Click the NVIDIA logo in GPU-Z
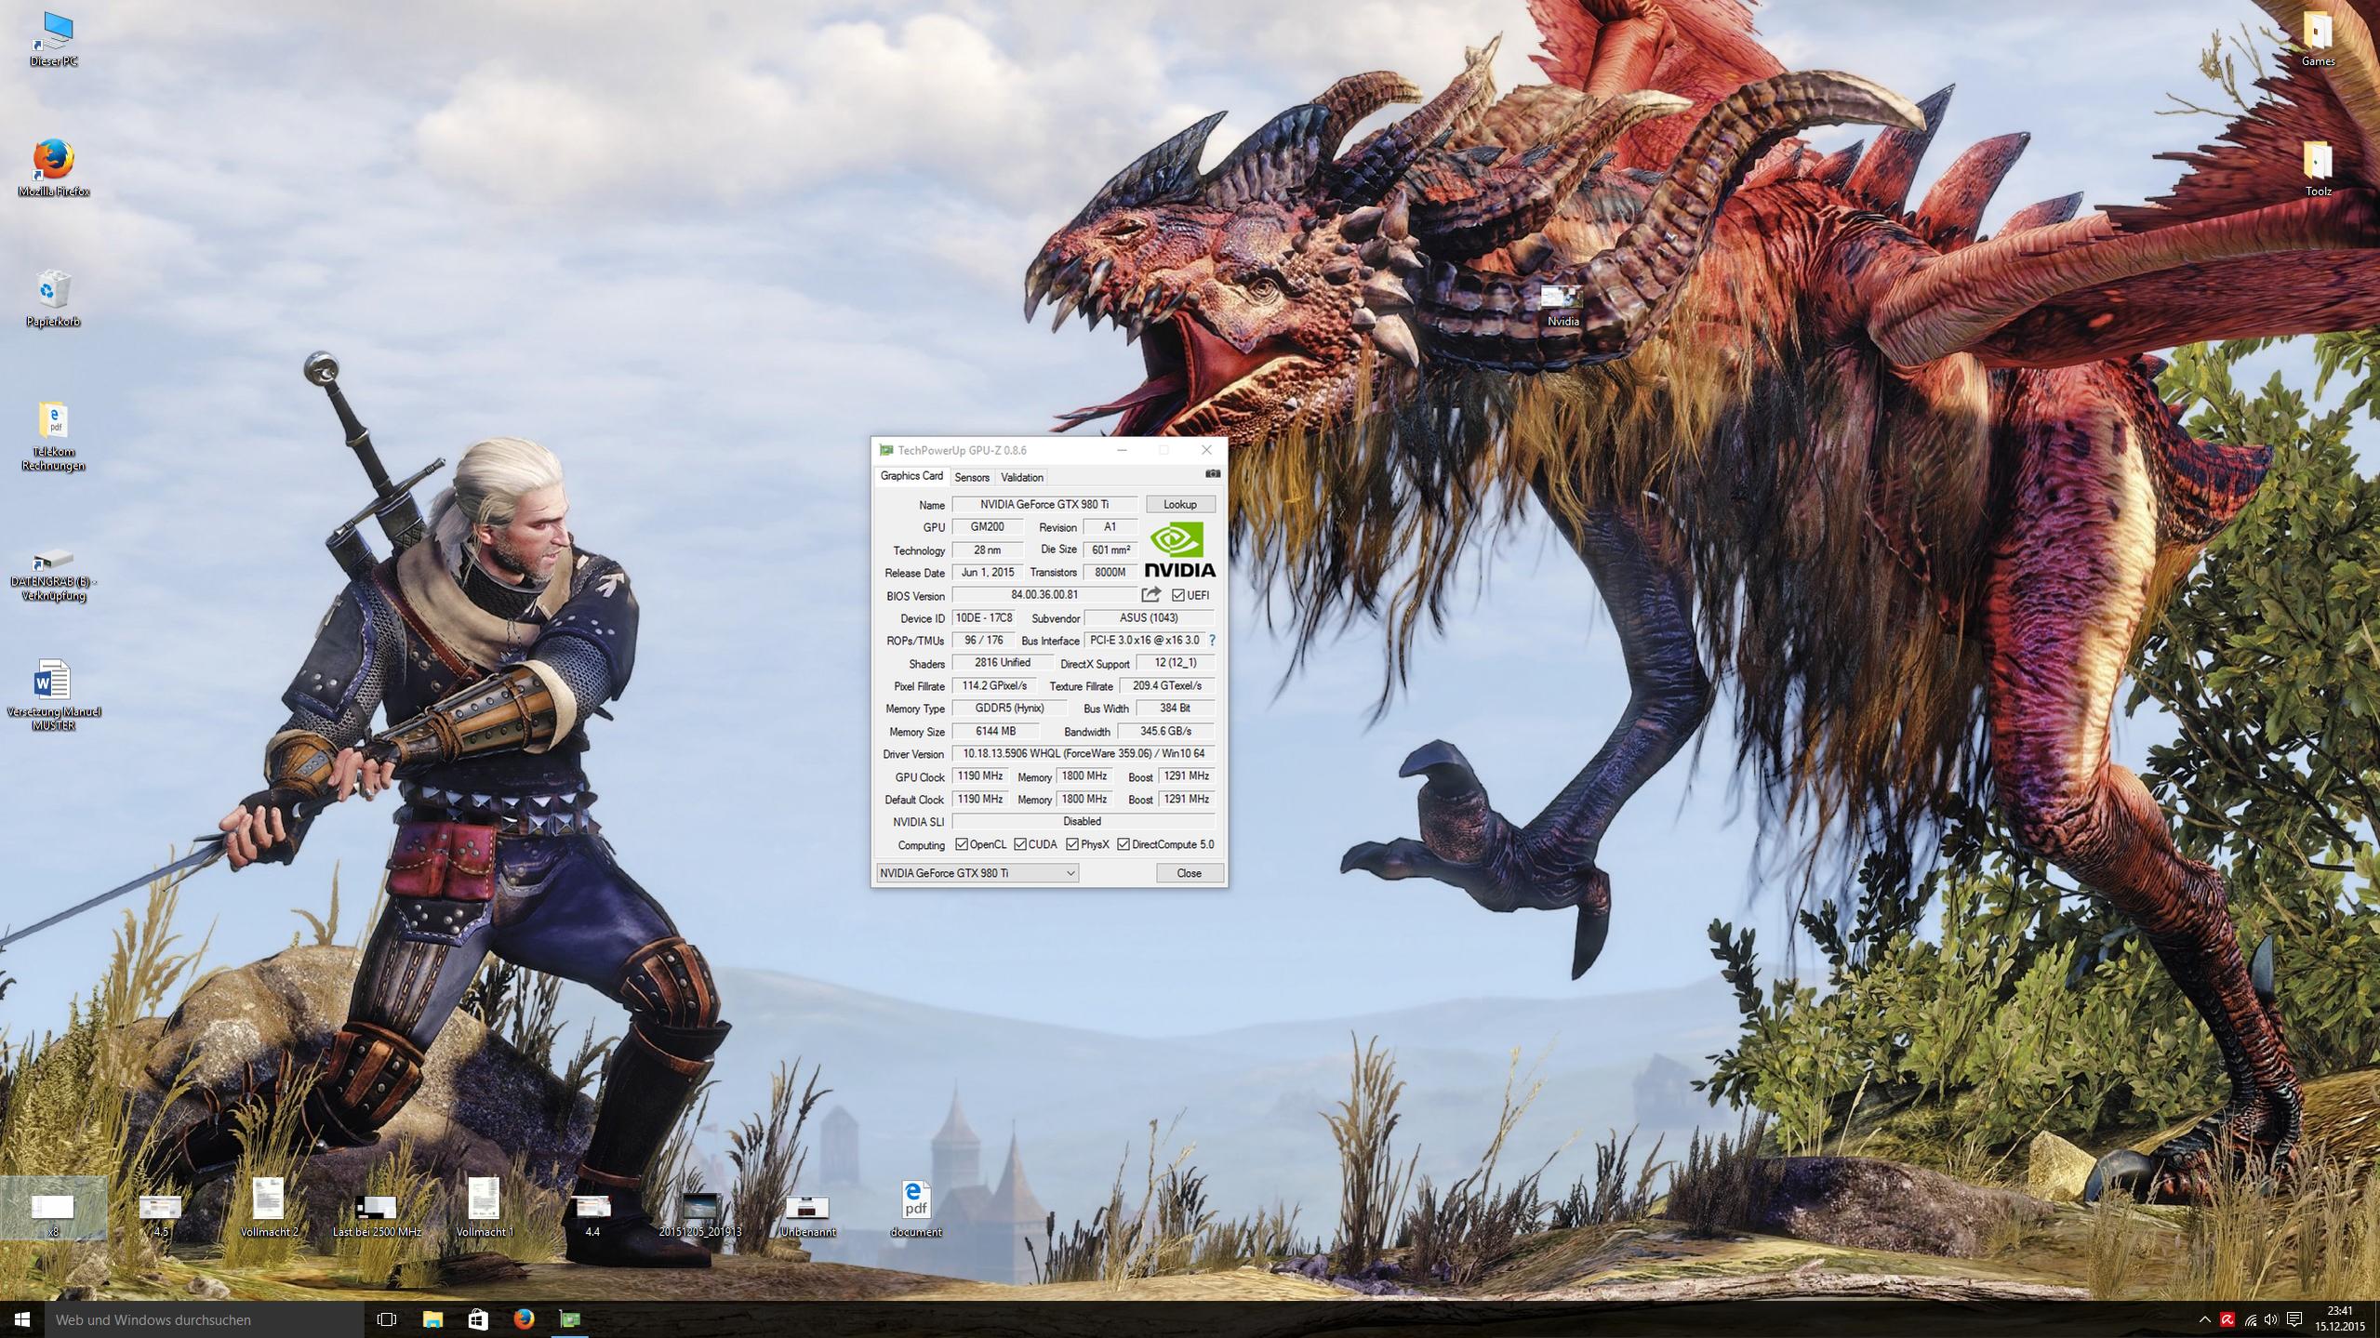 coord(1179,550)
